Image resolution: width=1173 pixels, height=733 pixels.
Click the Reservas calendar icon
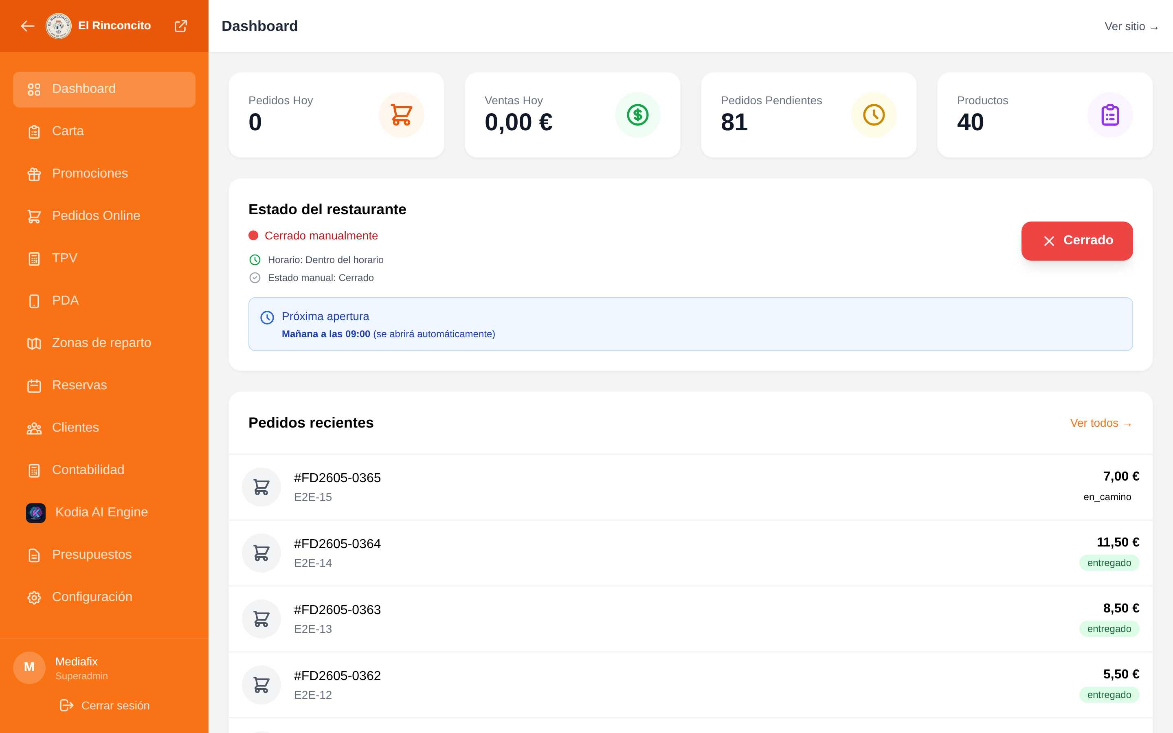(x=34, y=385)
